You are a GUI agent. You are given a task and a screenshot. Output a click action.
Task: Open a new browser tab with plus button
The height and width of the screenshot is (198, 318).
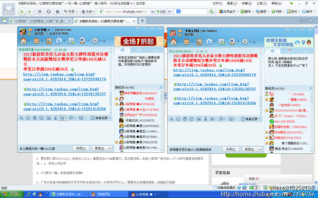(142, 20)
